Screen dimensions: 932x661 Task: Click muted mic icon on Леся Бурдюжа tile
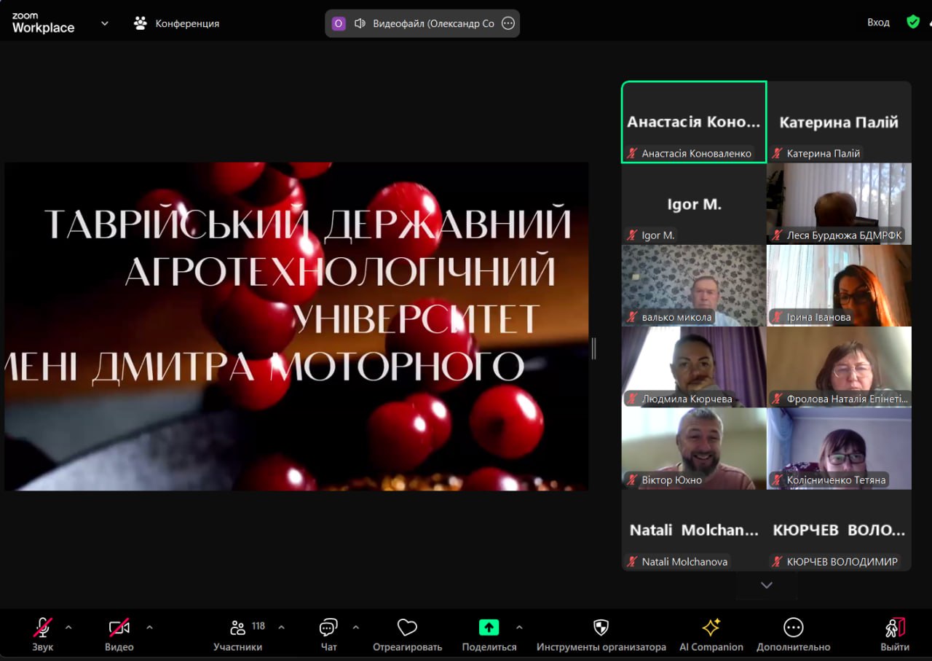pyautogui.click(x=778, y=235)
